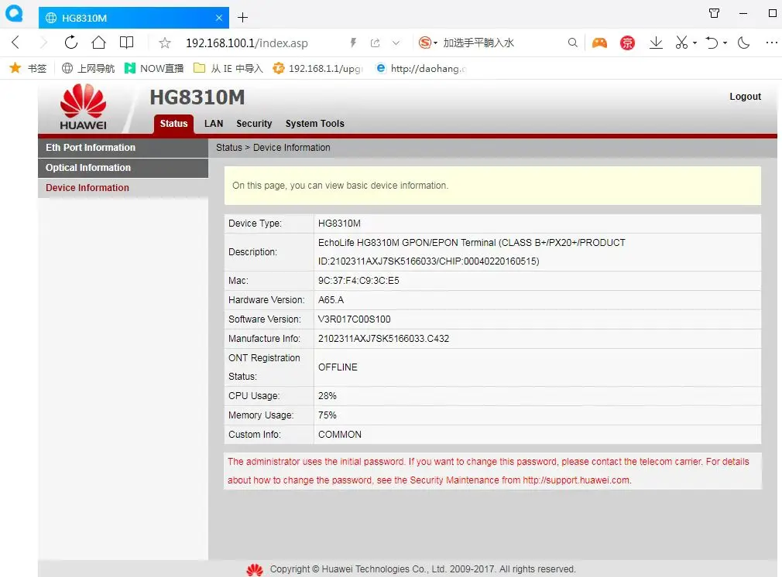Switch to the Status tab

[173, 124]
